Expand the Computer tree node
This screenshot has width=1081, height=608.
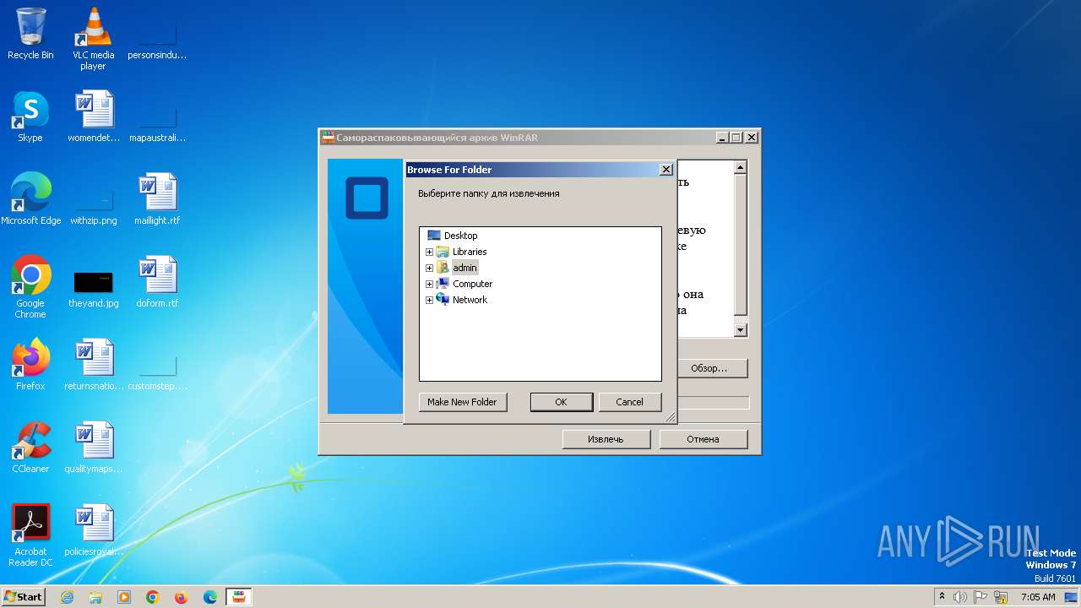click(x=429, y=284)
